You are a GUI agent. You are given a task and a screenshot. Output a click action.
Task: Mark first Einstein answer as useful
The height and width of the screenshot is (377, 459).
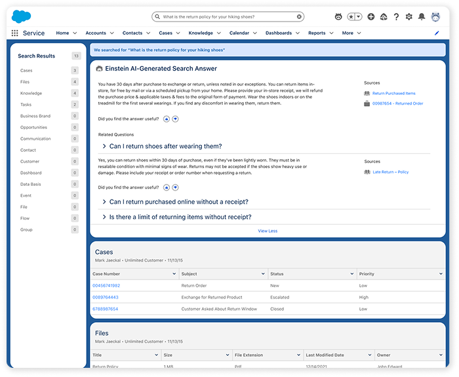click(x=167, y=118)
